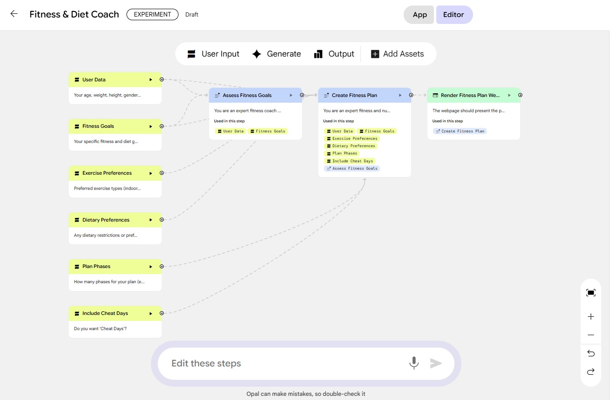This screenshot has width=610, height=400.
Task: Click the EXPERIMENT badge
Action: pyautogui.click(x=152, y=14)
